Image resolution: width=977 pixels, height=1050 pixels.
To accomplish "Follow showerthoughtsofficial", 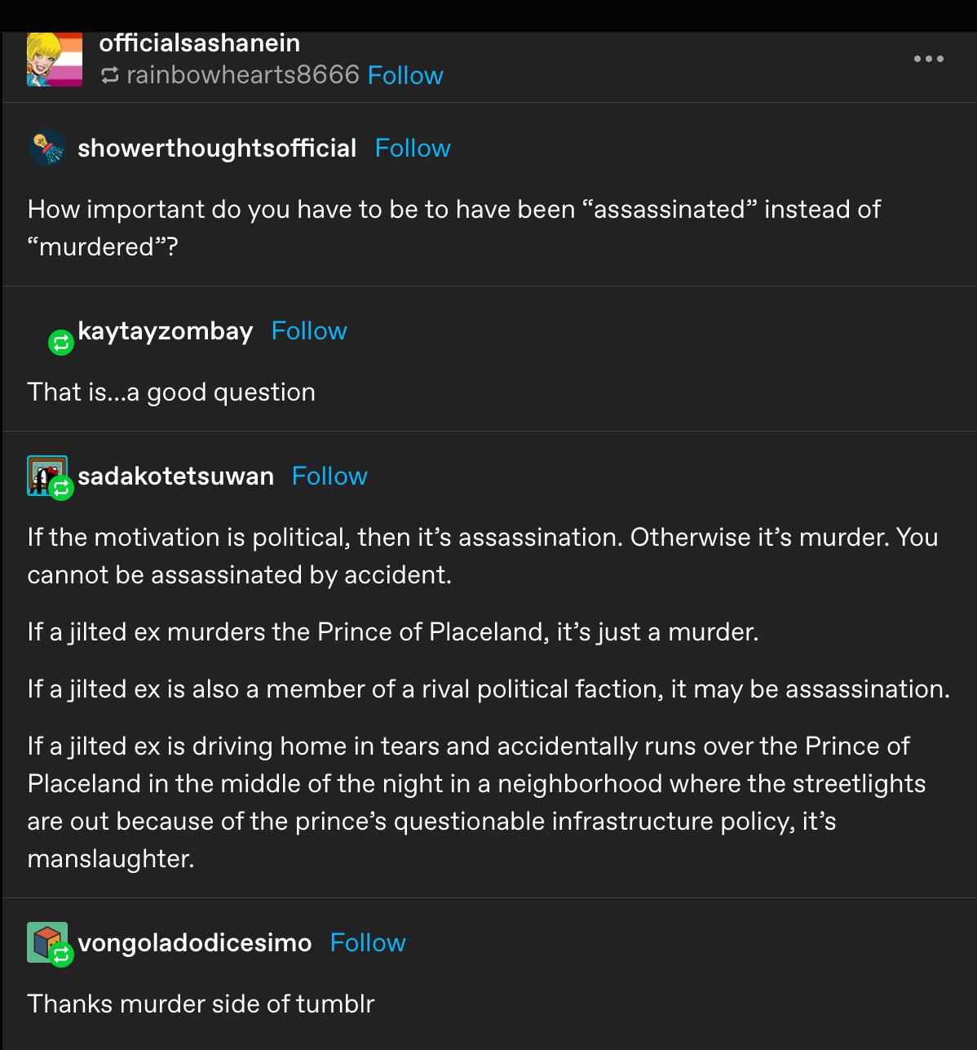I will pyautogui.click(x=413, y=148).
